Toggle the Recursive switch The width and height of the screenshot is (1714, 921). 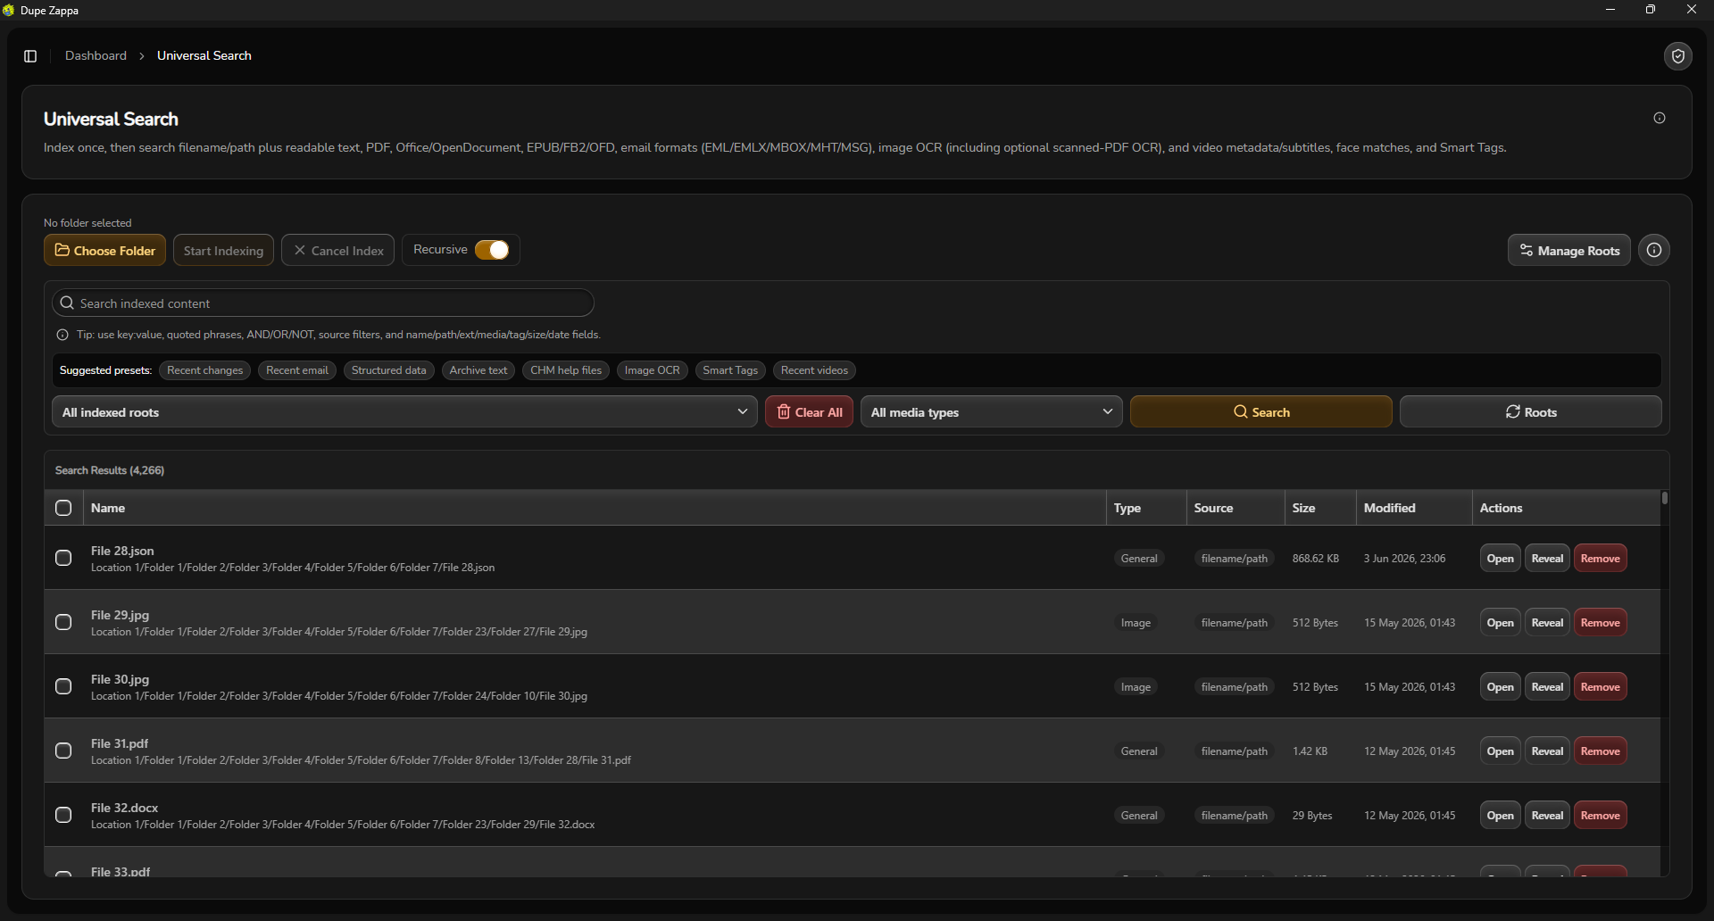[492, 250]
